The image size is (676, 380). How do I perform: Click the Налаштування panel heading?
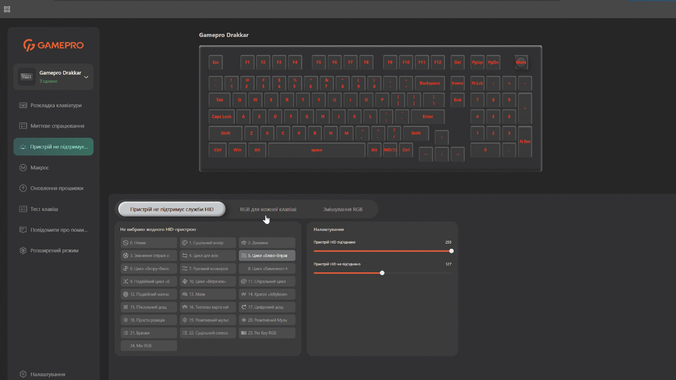328,230
